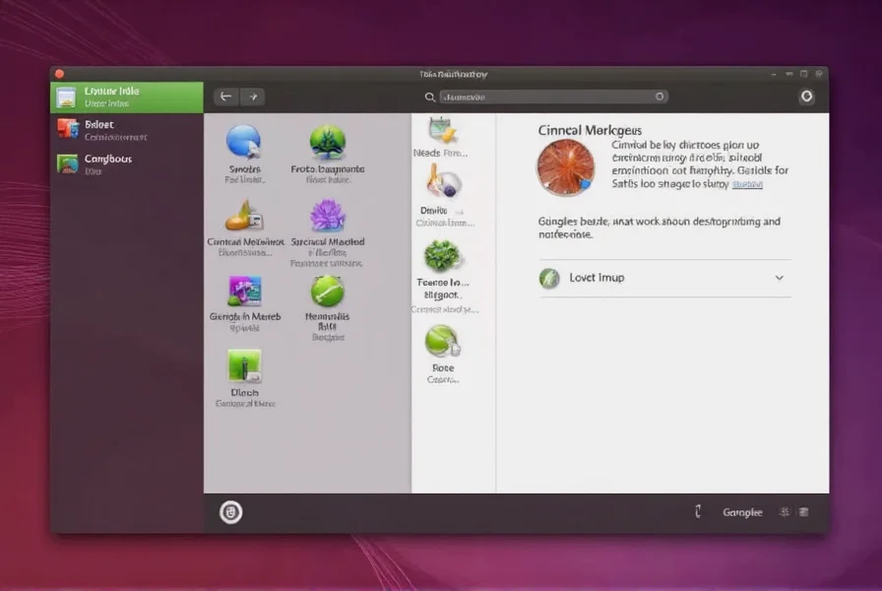Click the round icon in bottom bar
Image resolution: width=882 pixels, height=591 pixels.
coord(230,511)
